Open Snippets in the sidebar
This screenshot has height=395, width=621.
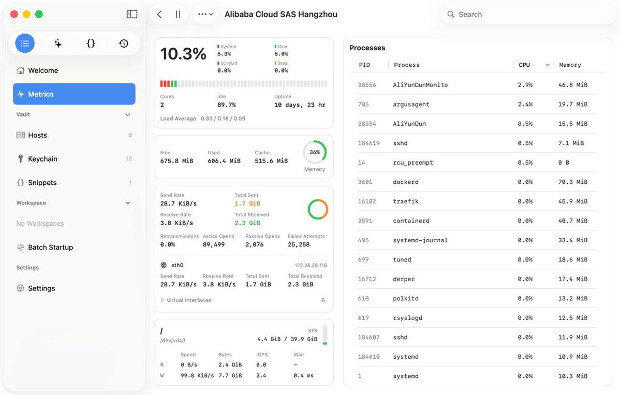(x=74, y=183)
